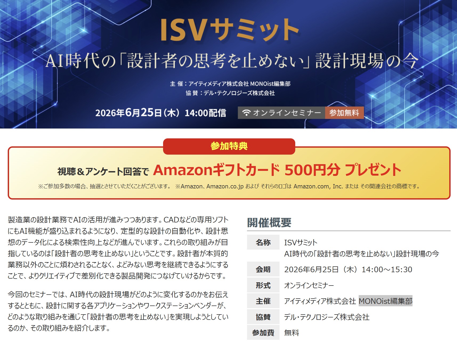Click the 名称 row label
457x343 pixels.
(x=263, y=242)
